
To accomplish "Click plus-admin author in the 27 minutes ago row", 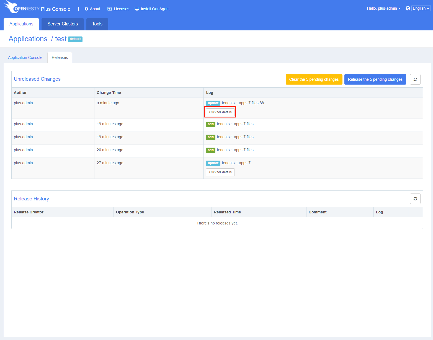I will [x=23, y=163].
